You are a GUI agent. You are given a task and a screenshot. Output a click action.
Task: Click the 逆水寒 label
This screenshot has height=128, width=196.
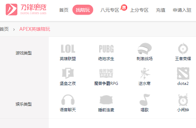(x=145, y=83)
